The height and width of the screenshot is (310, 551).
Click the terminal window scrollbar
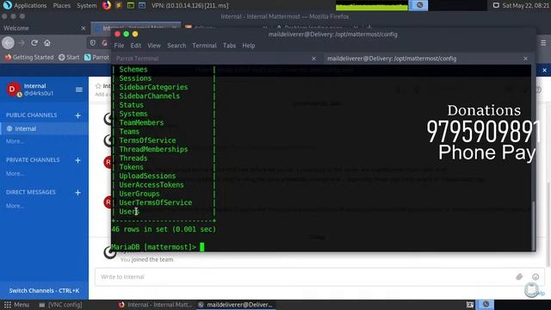(533, 225)
